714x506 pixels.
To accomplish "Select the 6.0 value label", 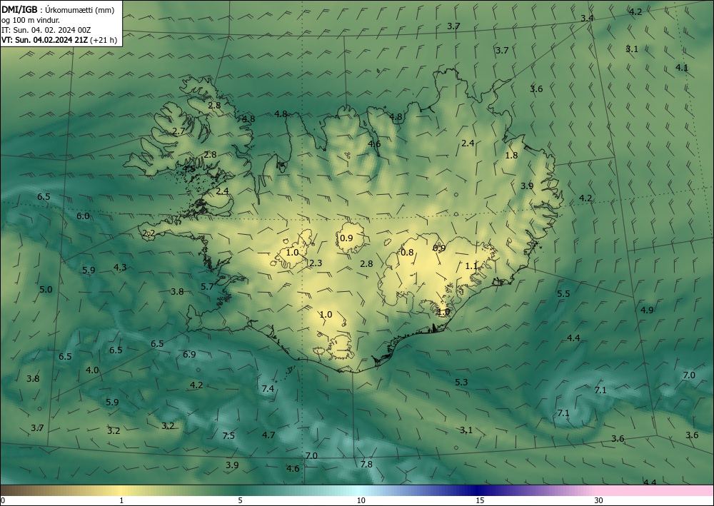I will click(x=83, y=216).
